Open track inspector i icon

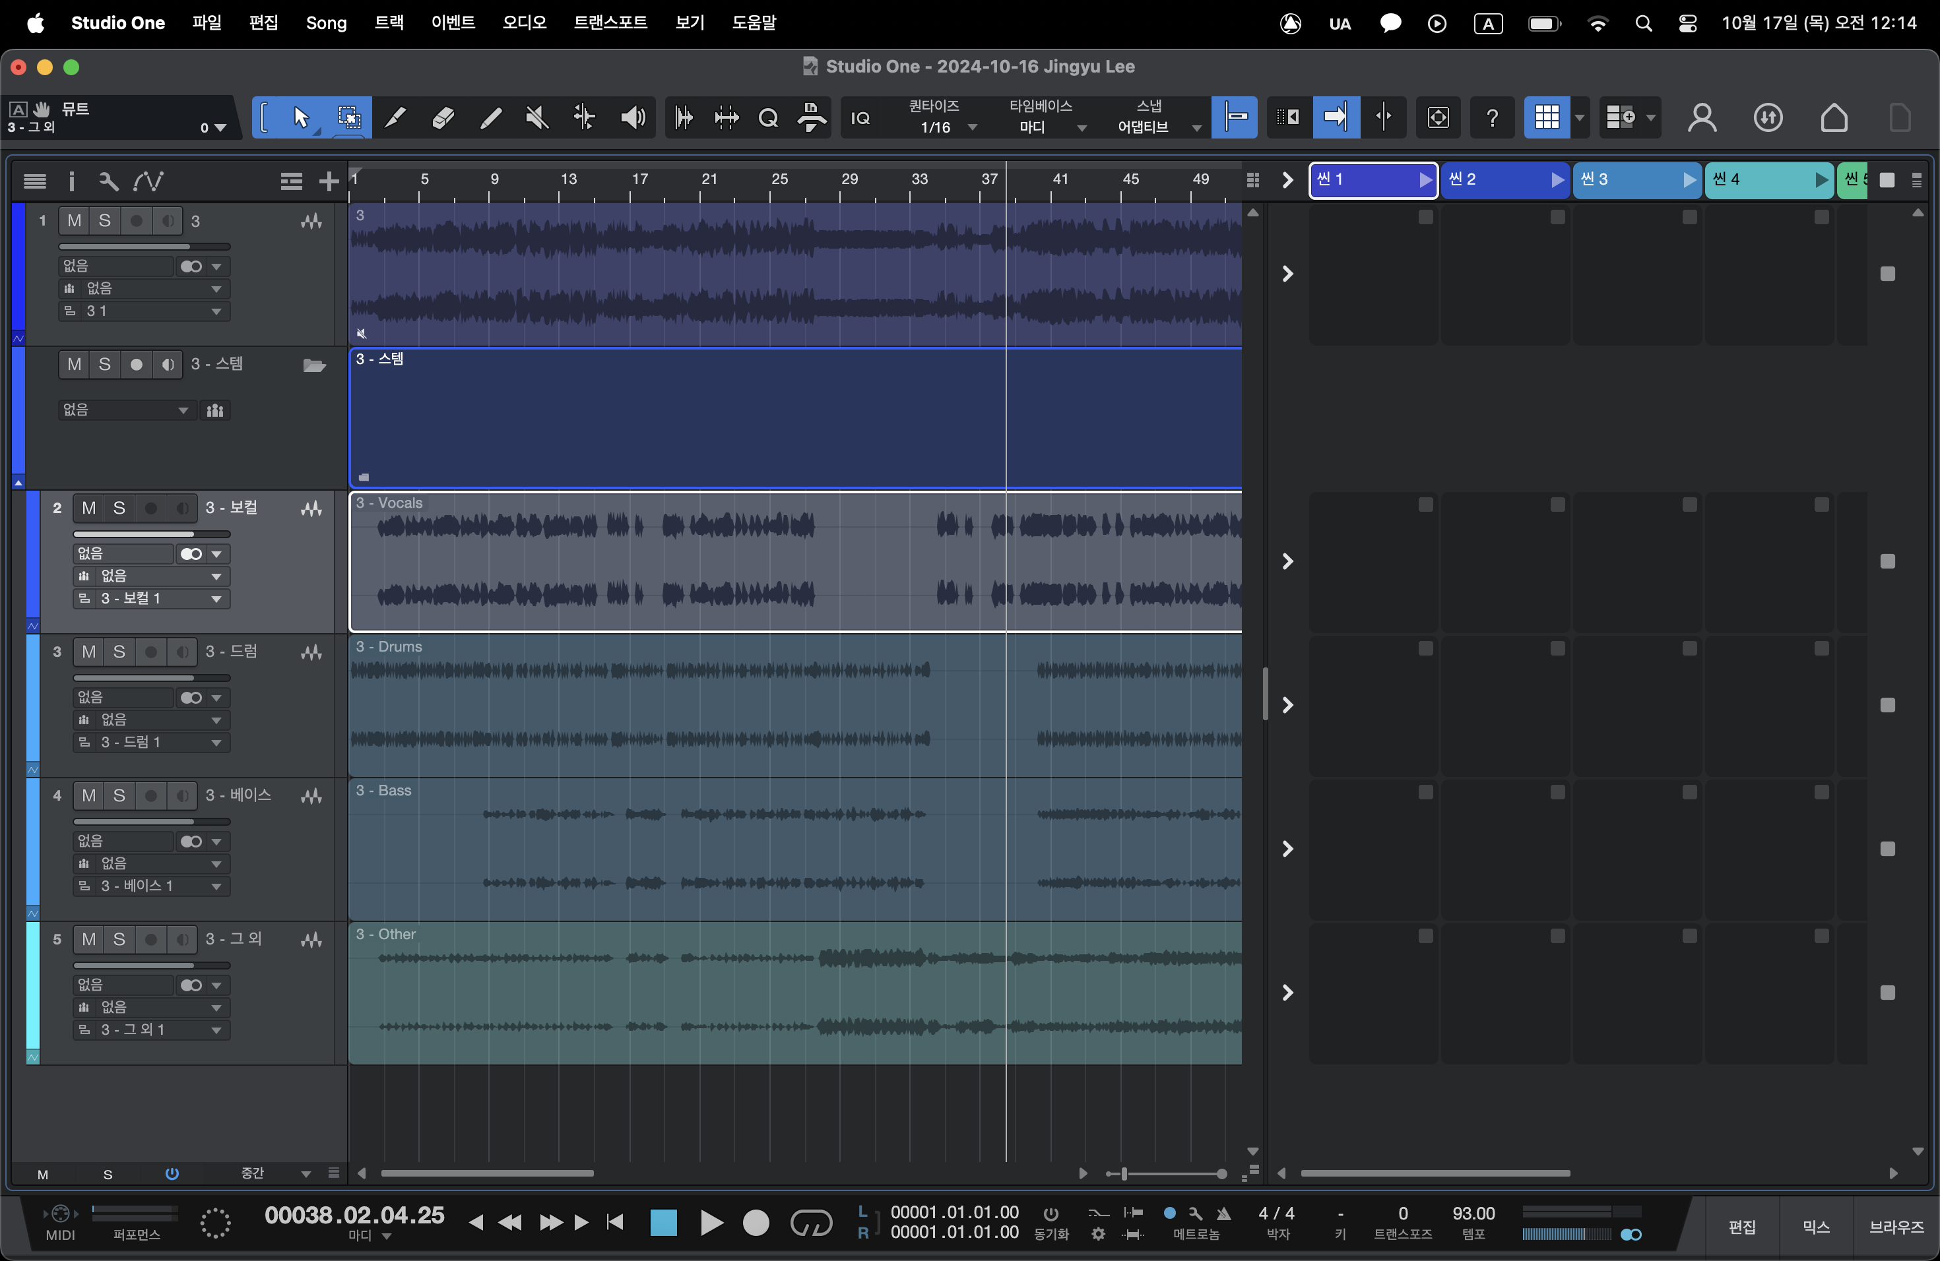(72, 181)
